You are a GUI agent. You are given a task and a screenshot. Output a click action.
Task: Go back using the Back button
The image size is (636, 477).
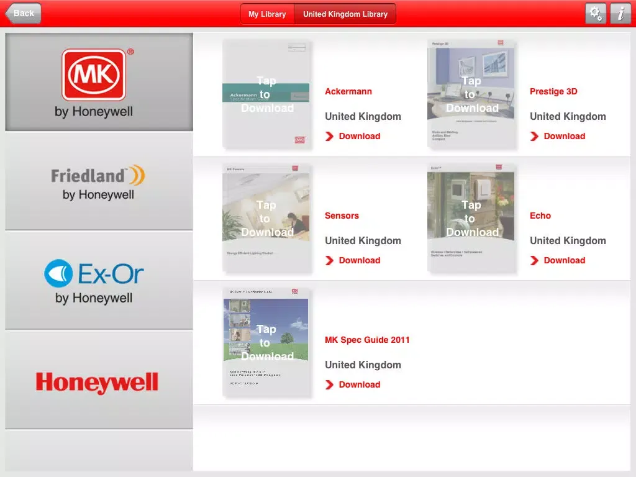23,14
